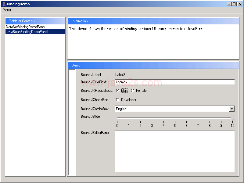This screenshot has width=244, height=183.
Task: Click the Demo panel header
Action: pyautogui.click(x=153, y=65)
